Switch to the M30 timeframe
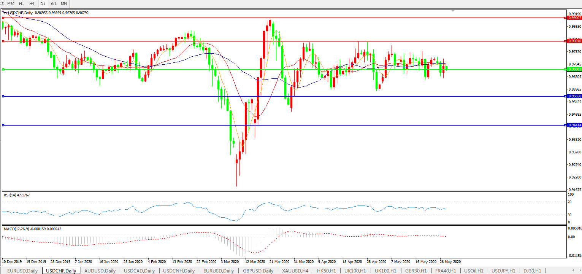582x274 pixels. tap(11, 3)
